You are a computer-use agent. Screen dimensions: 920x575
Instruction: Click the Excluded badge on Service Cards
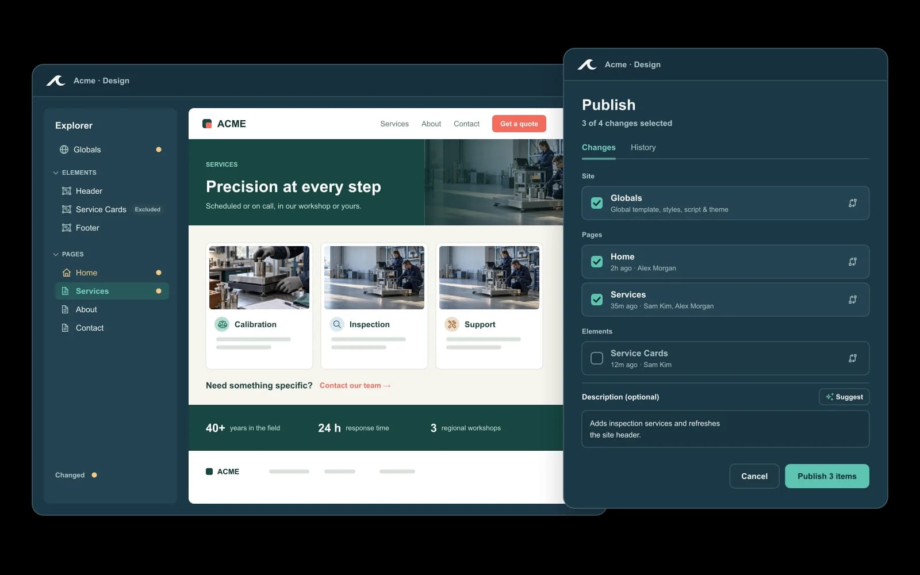(x=148, y=209)
